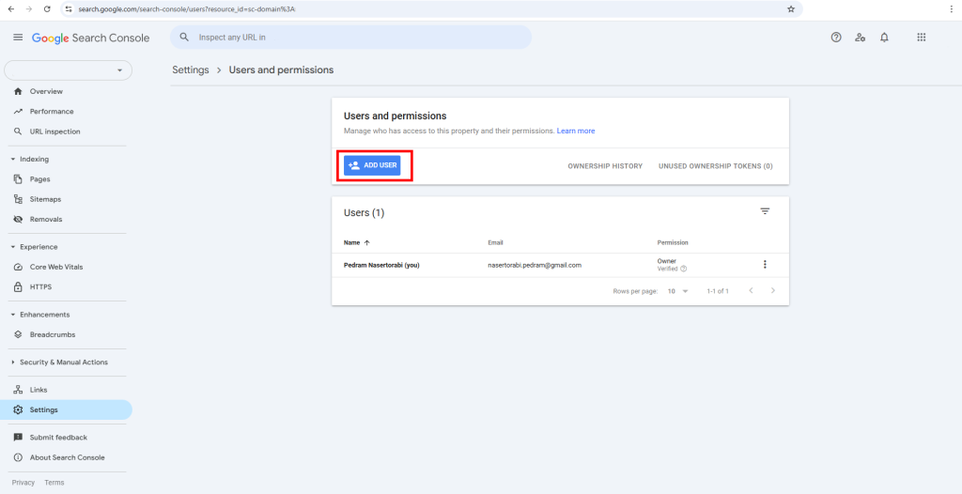Click the filter icon in Users table

click(x=765, y=211)
